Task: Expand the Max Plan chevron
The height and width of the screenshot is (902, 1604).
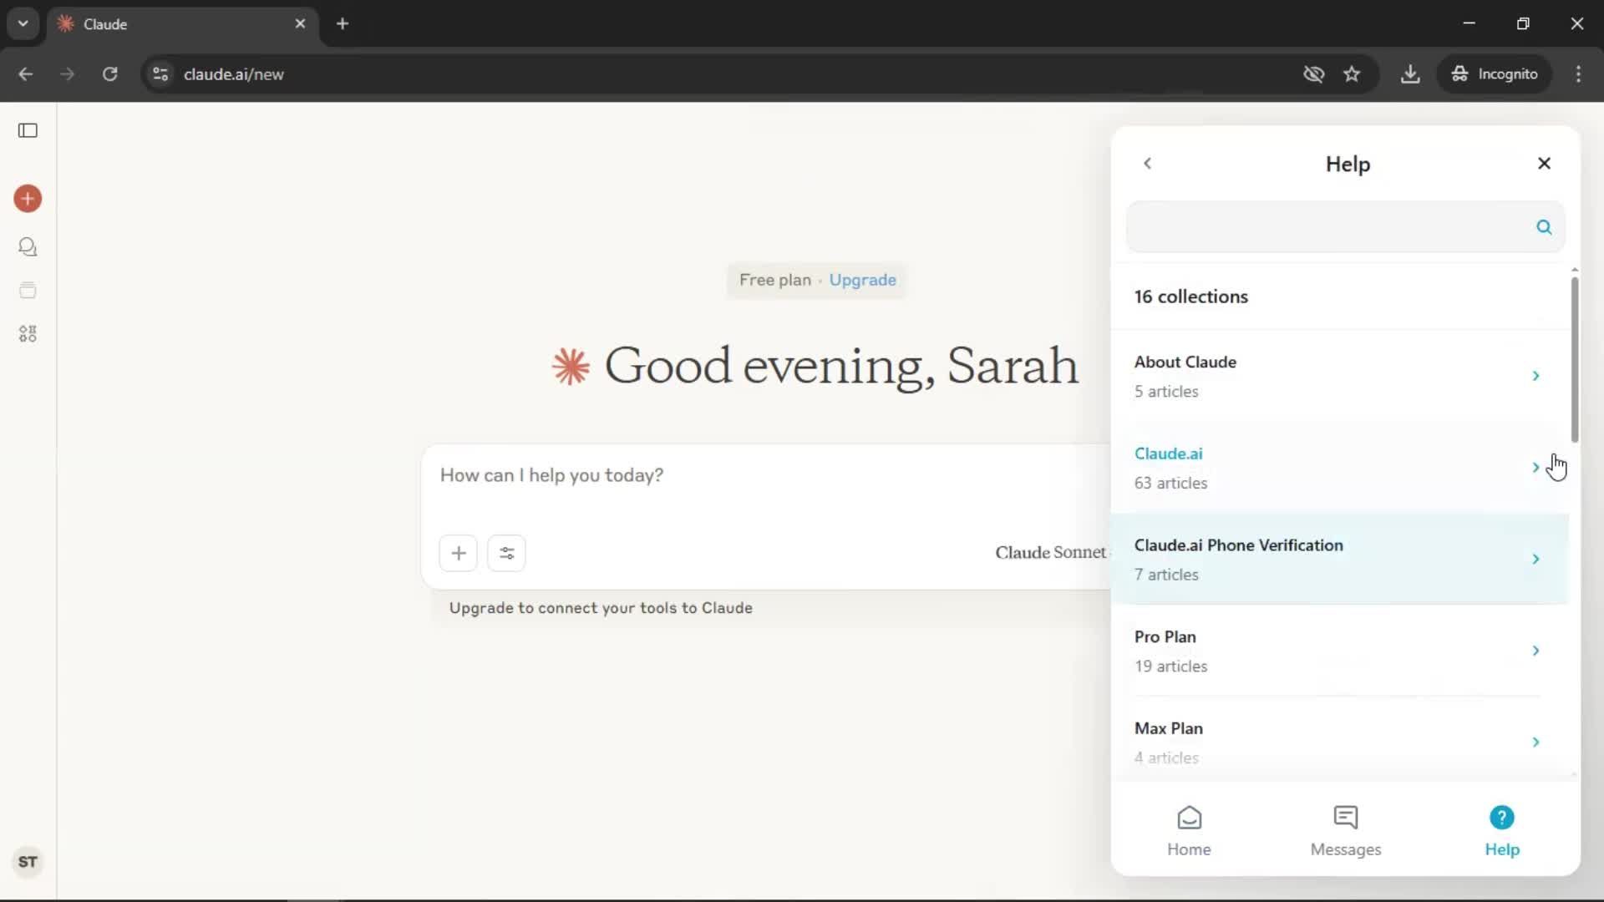Action: tap(1535, 742)
